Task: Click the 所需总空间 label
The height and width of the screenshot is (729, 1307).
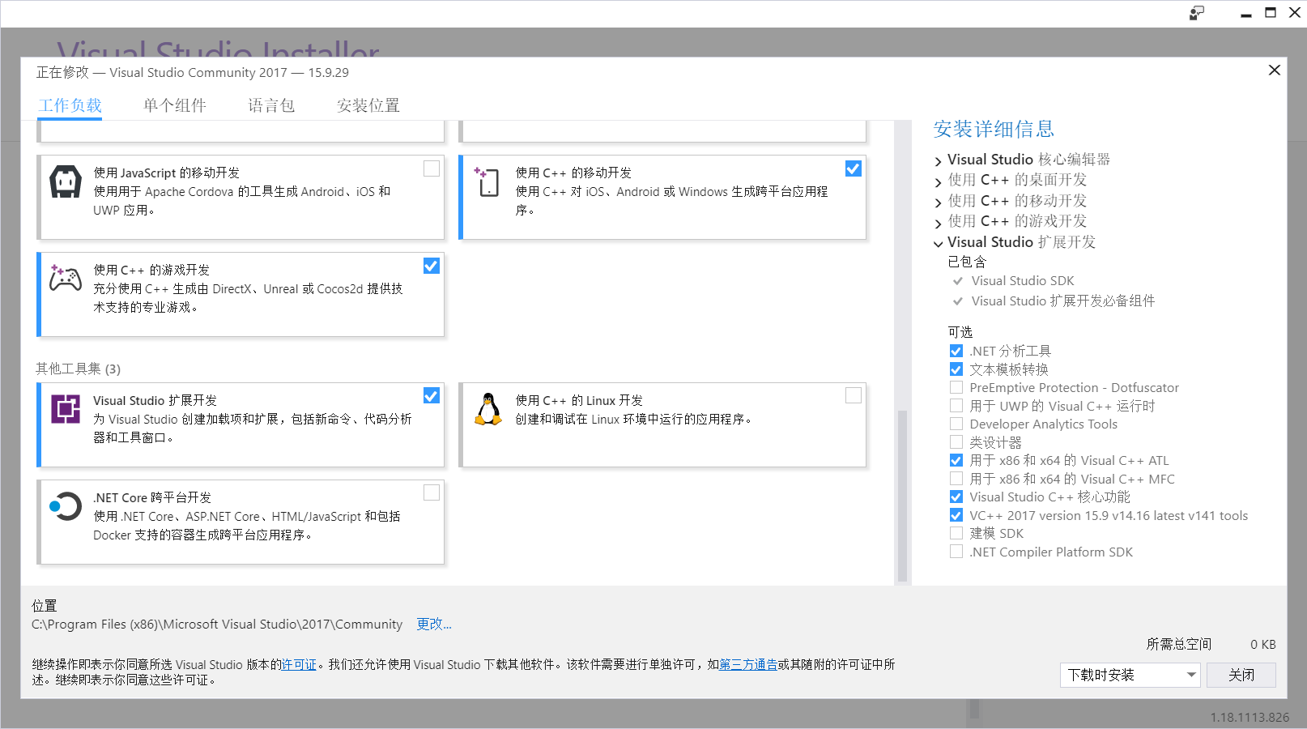Action: pos(1179,644)
